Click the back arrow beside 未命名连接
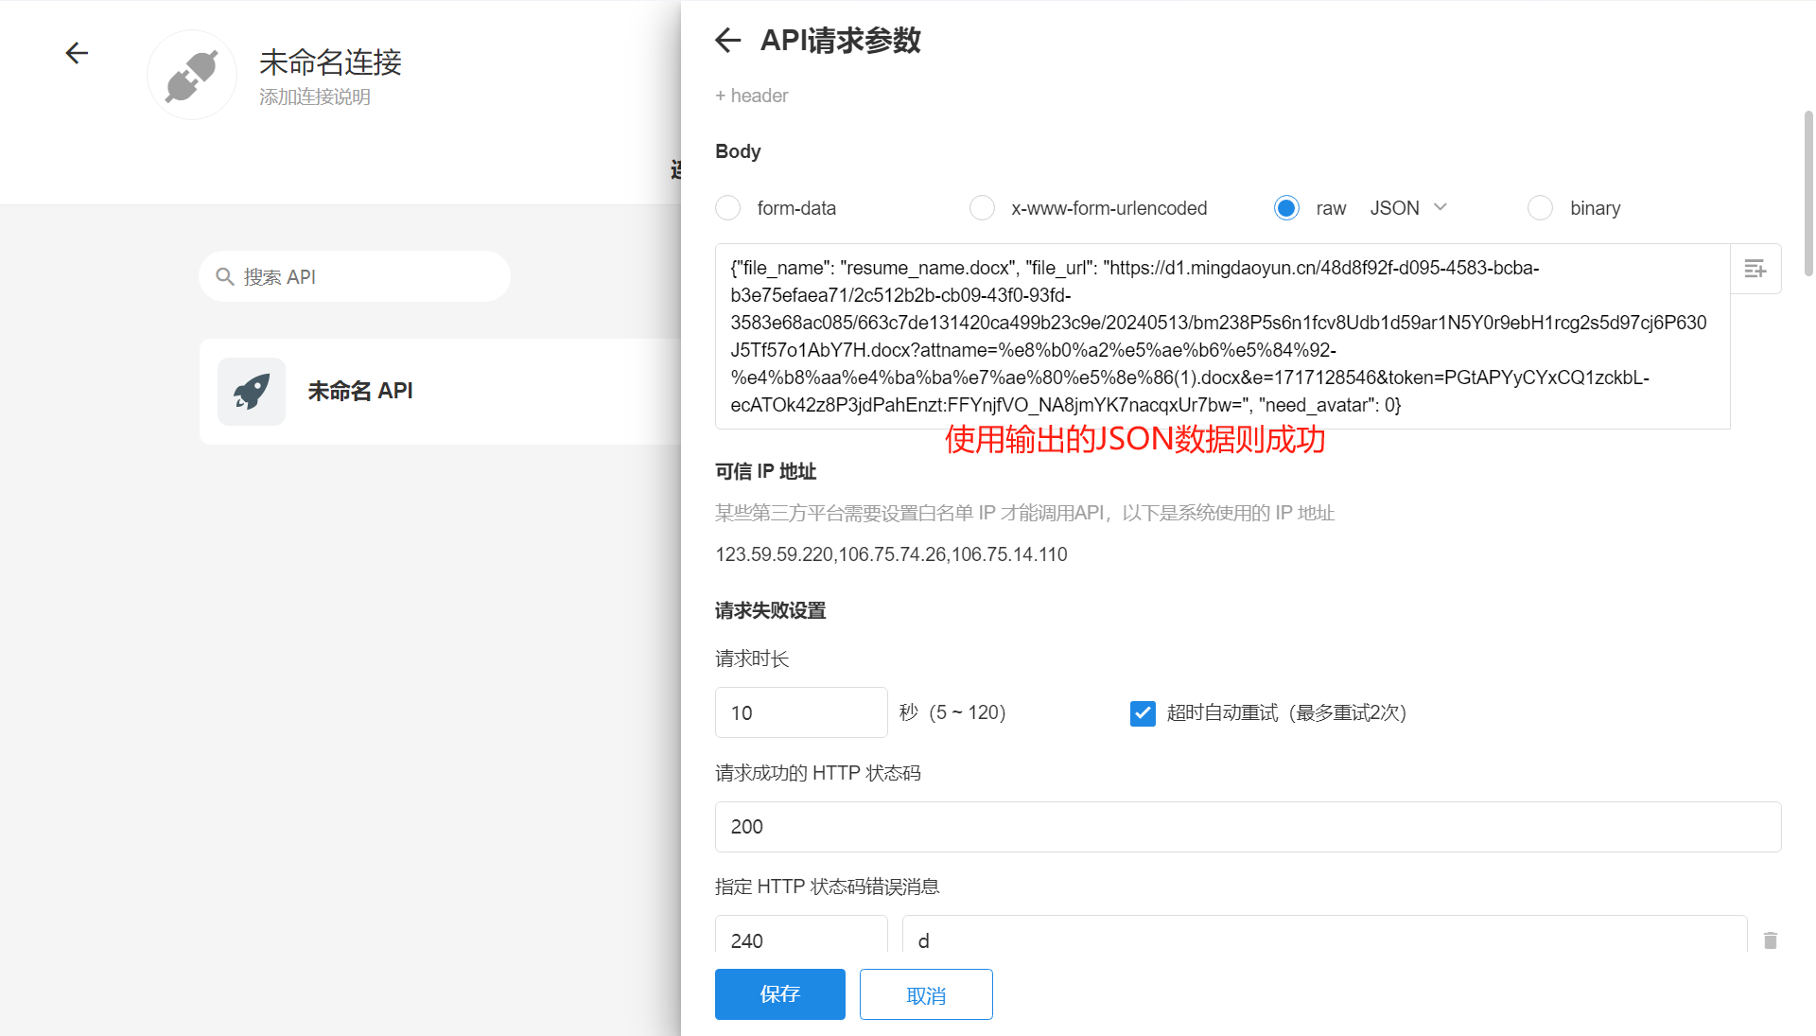 (x=77, y=53)
